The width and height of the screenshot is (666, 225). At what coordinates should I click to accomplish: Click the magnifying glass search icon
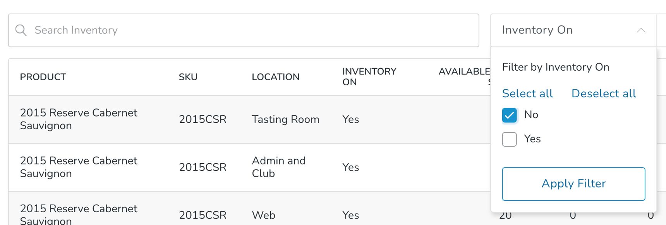21,30
